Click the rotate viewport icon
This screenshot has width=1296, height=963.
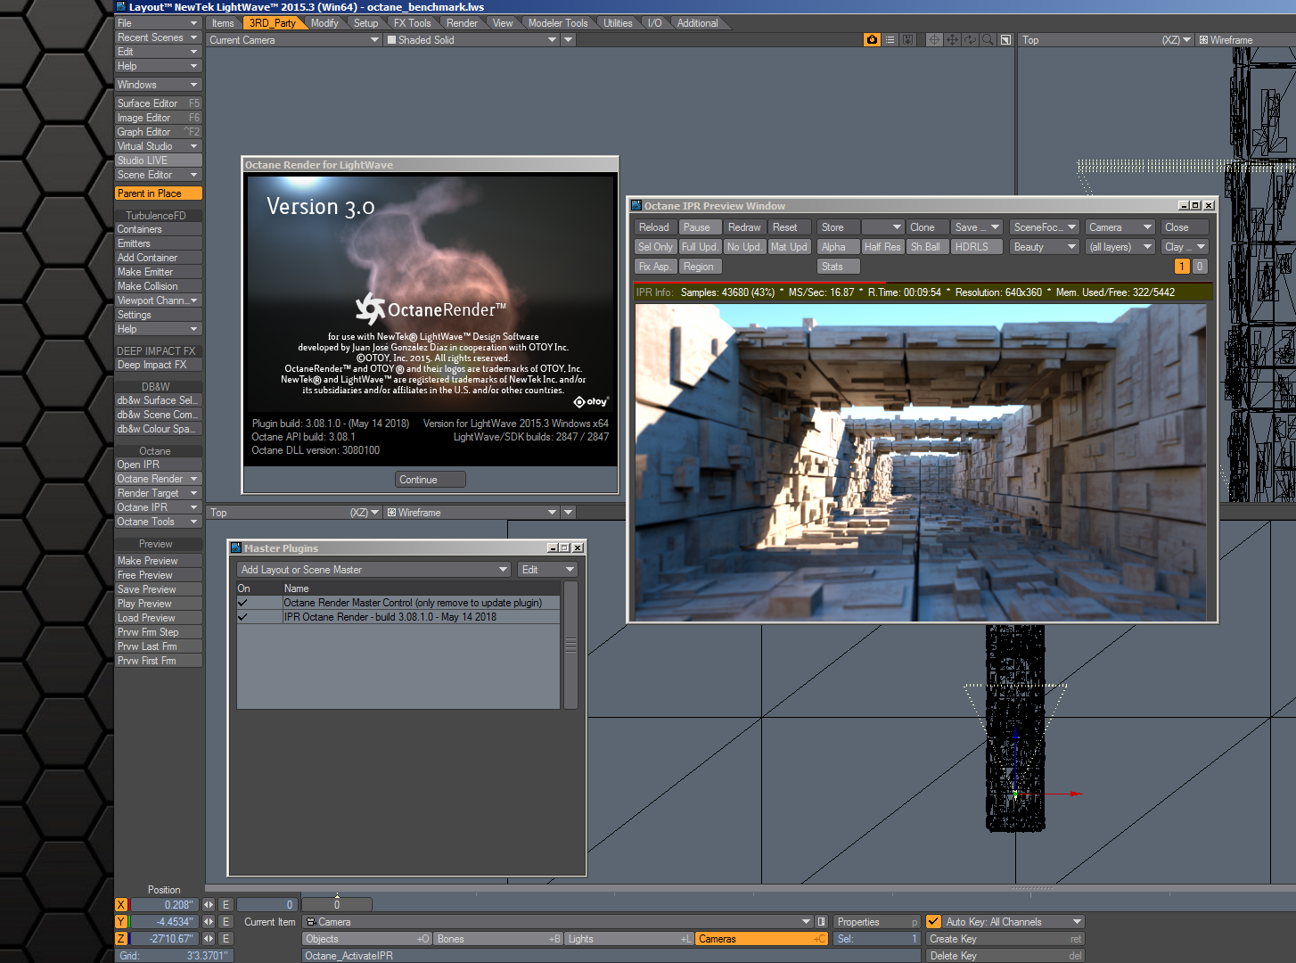point(970,40)
